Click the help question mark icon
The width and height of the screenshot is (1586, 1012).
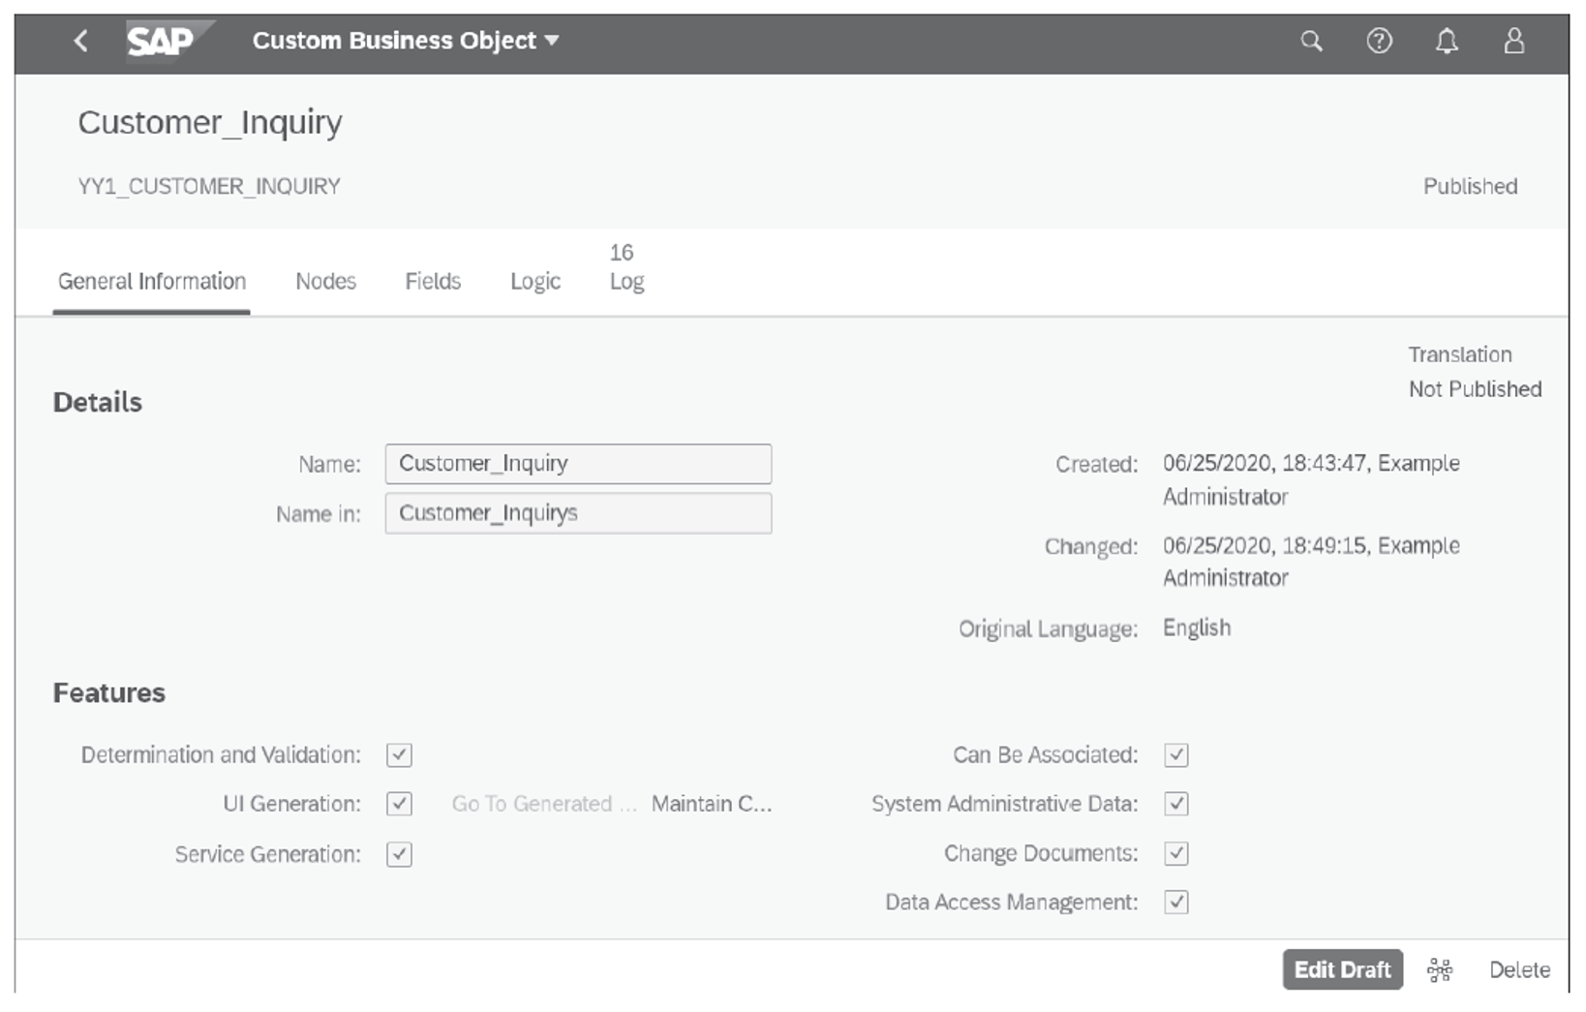[1379, 41]
